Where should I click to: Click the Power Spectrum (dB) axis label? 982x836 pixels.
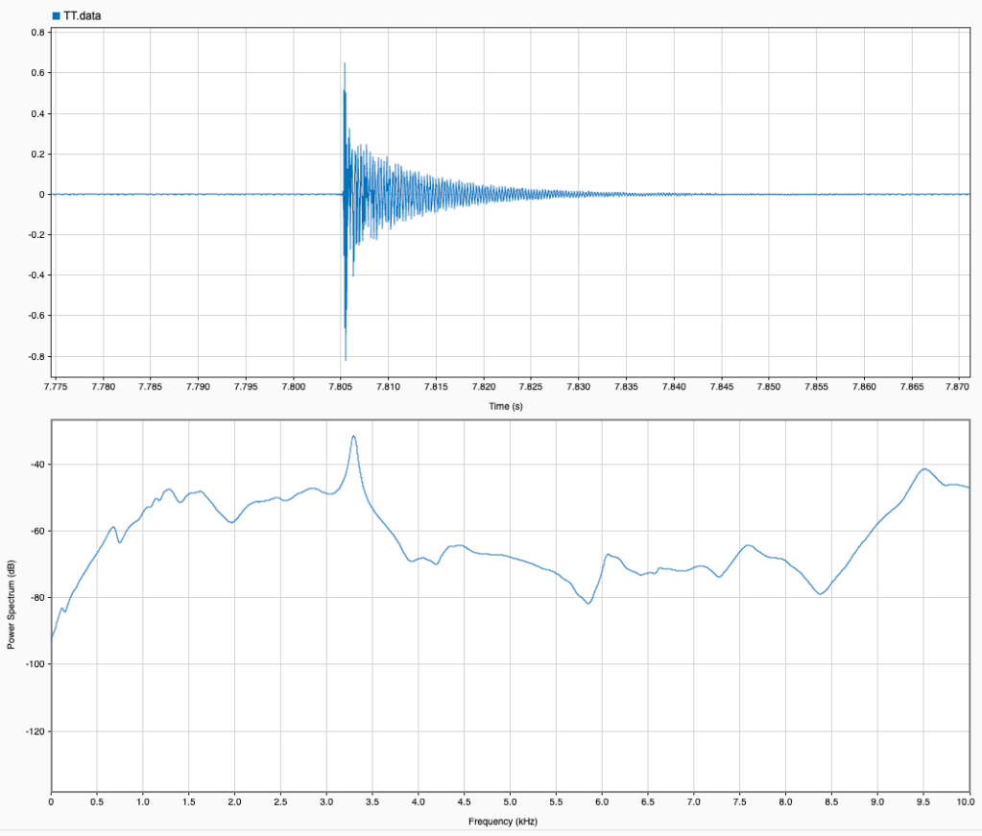12,605
